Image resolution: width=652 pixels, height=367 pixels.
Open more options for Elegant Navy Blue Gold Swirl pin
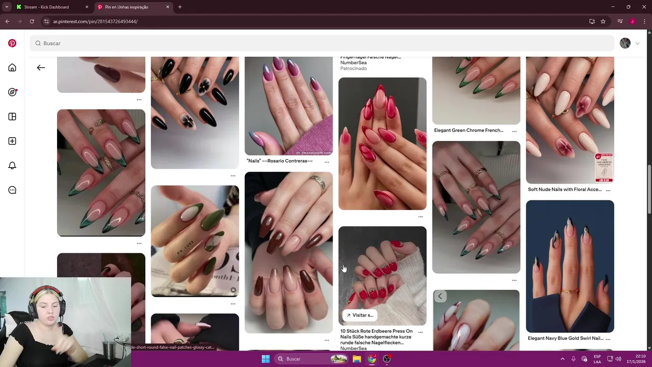click(608, 339)
